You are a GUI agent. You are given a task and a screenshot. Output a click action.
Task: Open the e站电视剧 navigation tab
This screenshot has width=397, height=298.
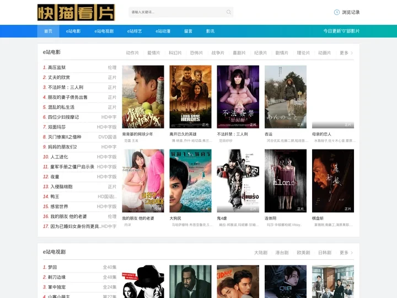(104, 31)
